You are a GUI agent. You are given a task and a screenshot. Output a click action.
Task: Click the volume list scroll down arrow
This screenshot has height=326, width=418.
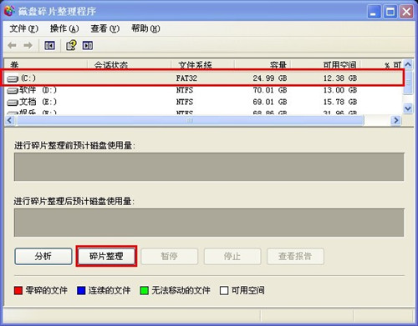coord(408,108)
